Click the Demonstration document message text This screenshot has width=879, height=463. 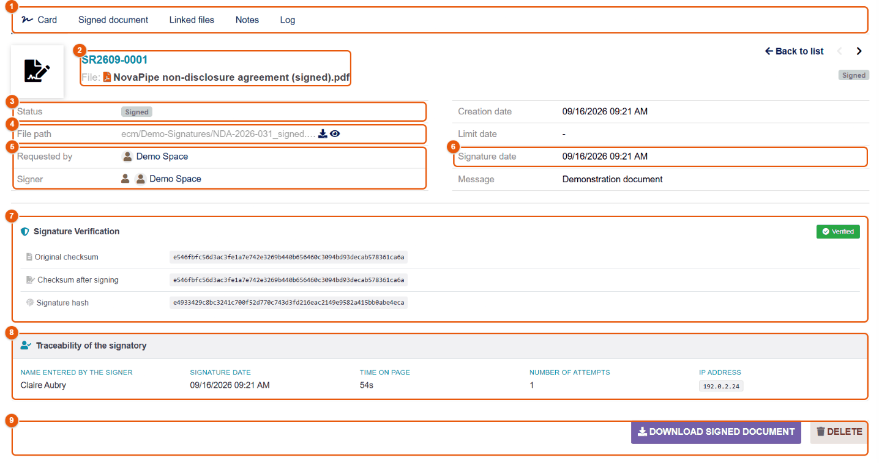click(x=613, y=179)
